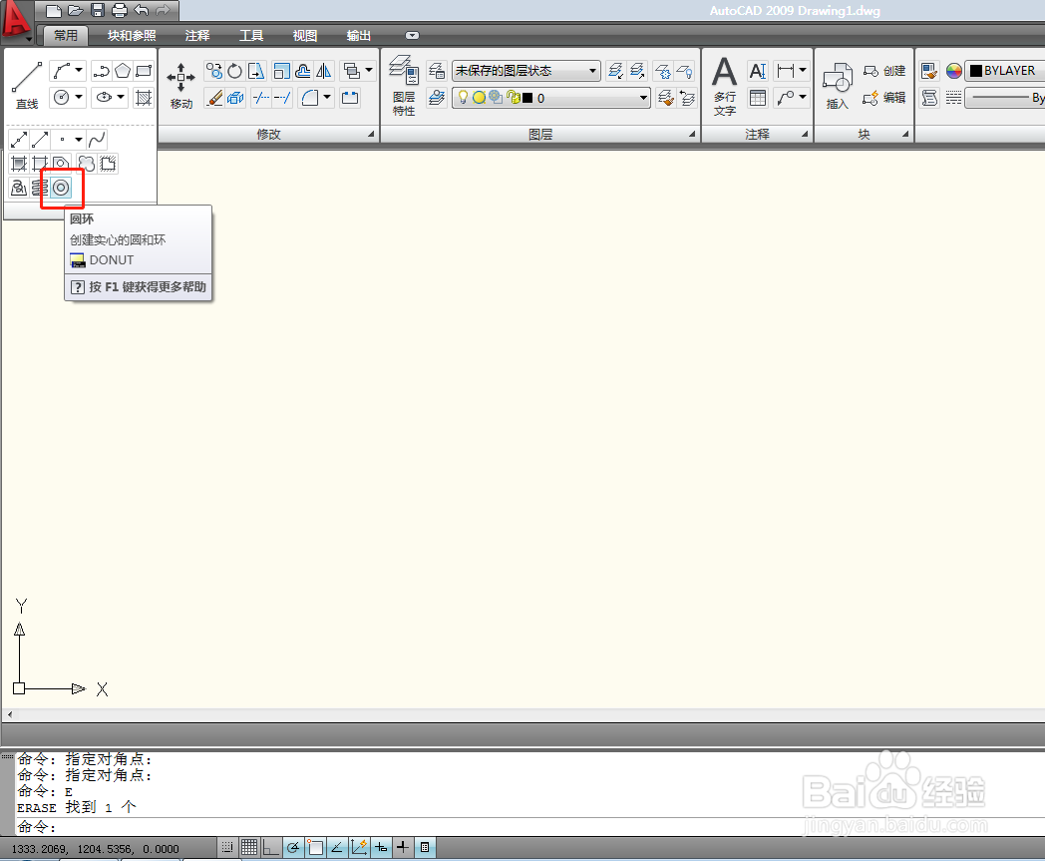Click the horizontal scrollbar left arrow
Screen dimensions: 1045x861
pyautogui.click(x=9, y=714)
